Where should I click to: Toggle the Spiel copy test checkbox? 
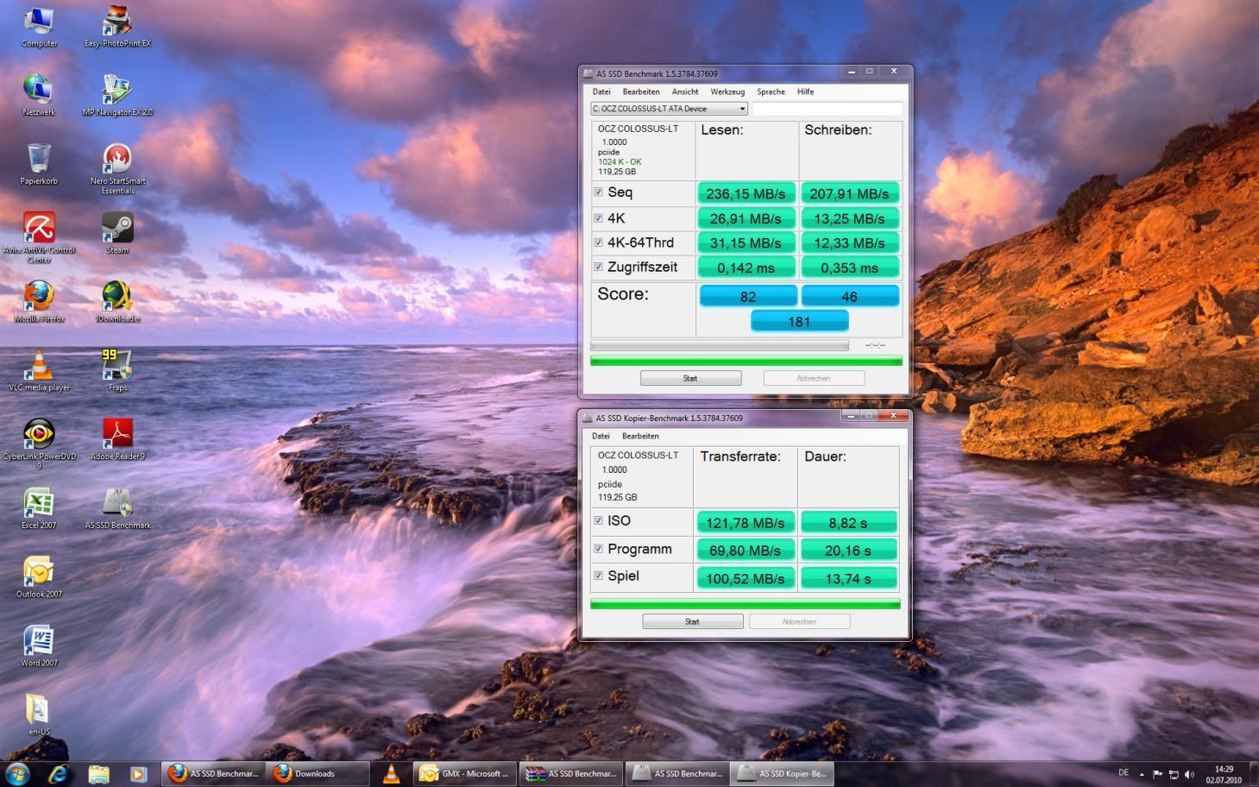pyautogui.click(x=598, y=575)
